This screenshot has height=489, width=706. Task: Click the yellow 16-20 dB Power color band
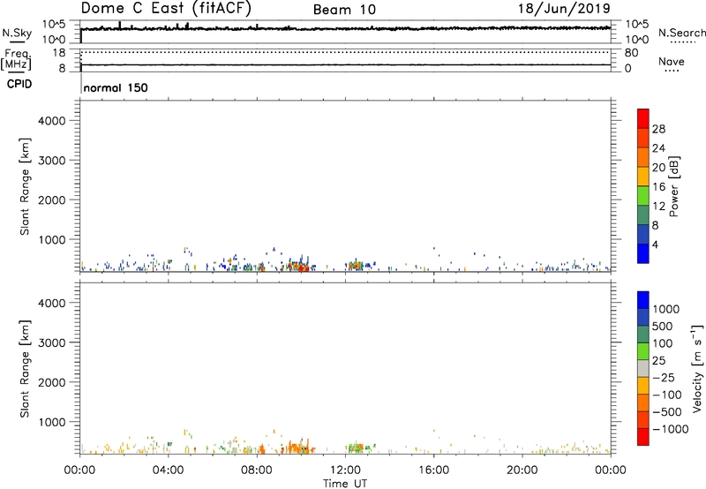click(643, 177)
